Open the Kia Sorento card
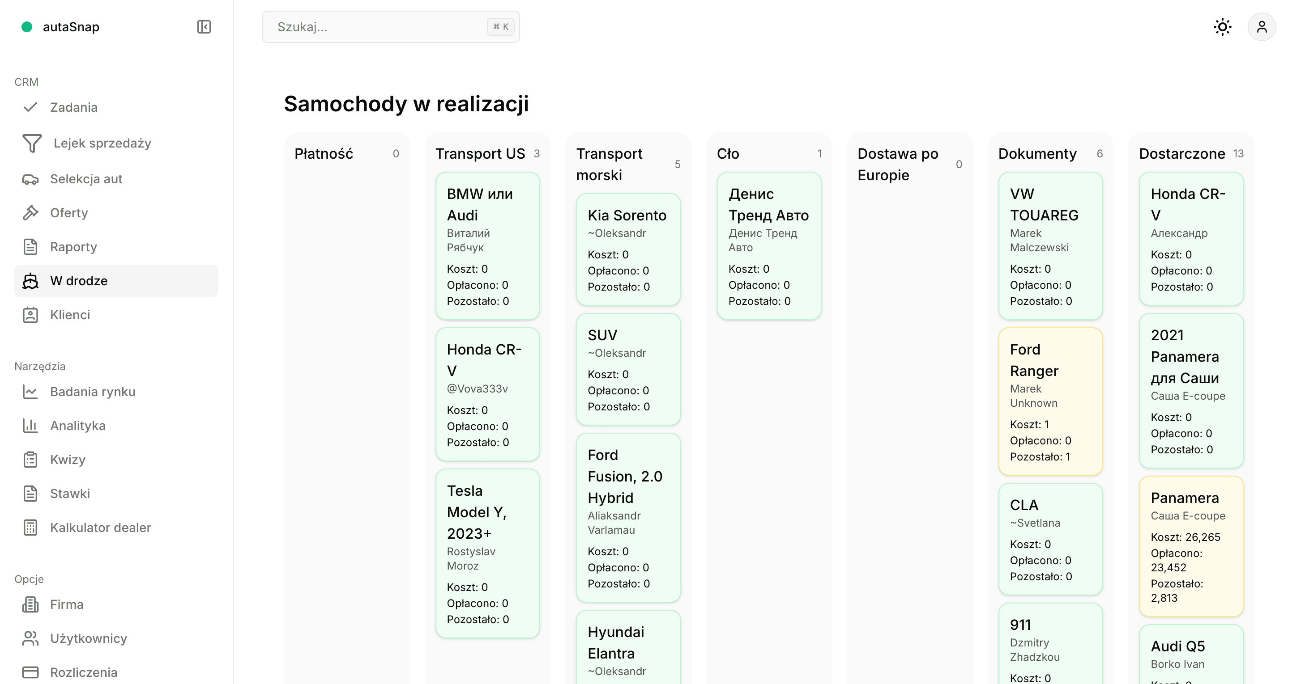The image size is (1305, 684). click(628, 249)
